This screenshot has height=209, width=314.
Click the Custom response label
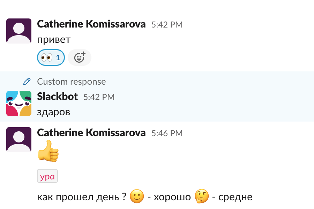(x=71, y=82)
